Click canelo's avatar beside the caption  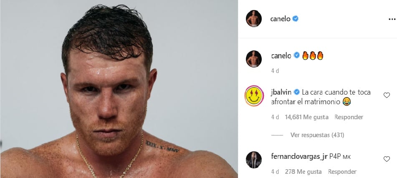254,59
